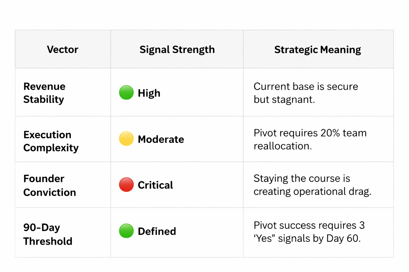
Task: Select the Vector column header
Action: 63,49
